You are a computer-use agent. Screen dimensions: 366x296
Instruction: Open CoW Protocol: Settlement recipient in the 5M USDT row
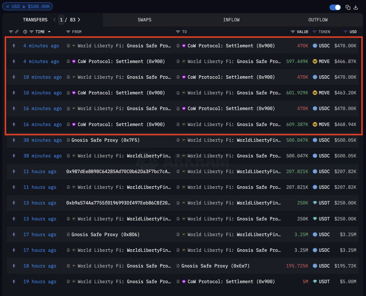[231, 282]
